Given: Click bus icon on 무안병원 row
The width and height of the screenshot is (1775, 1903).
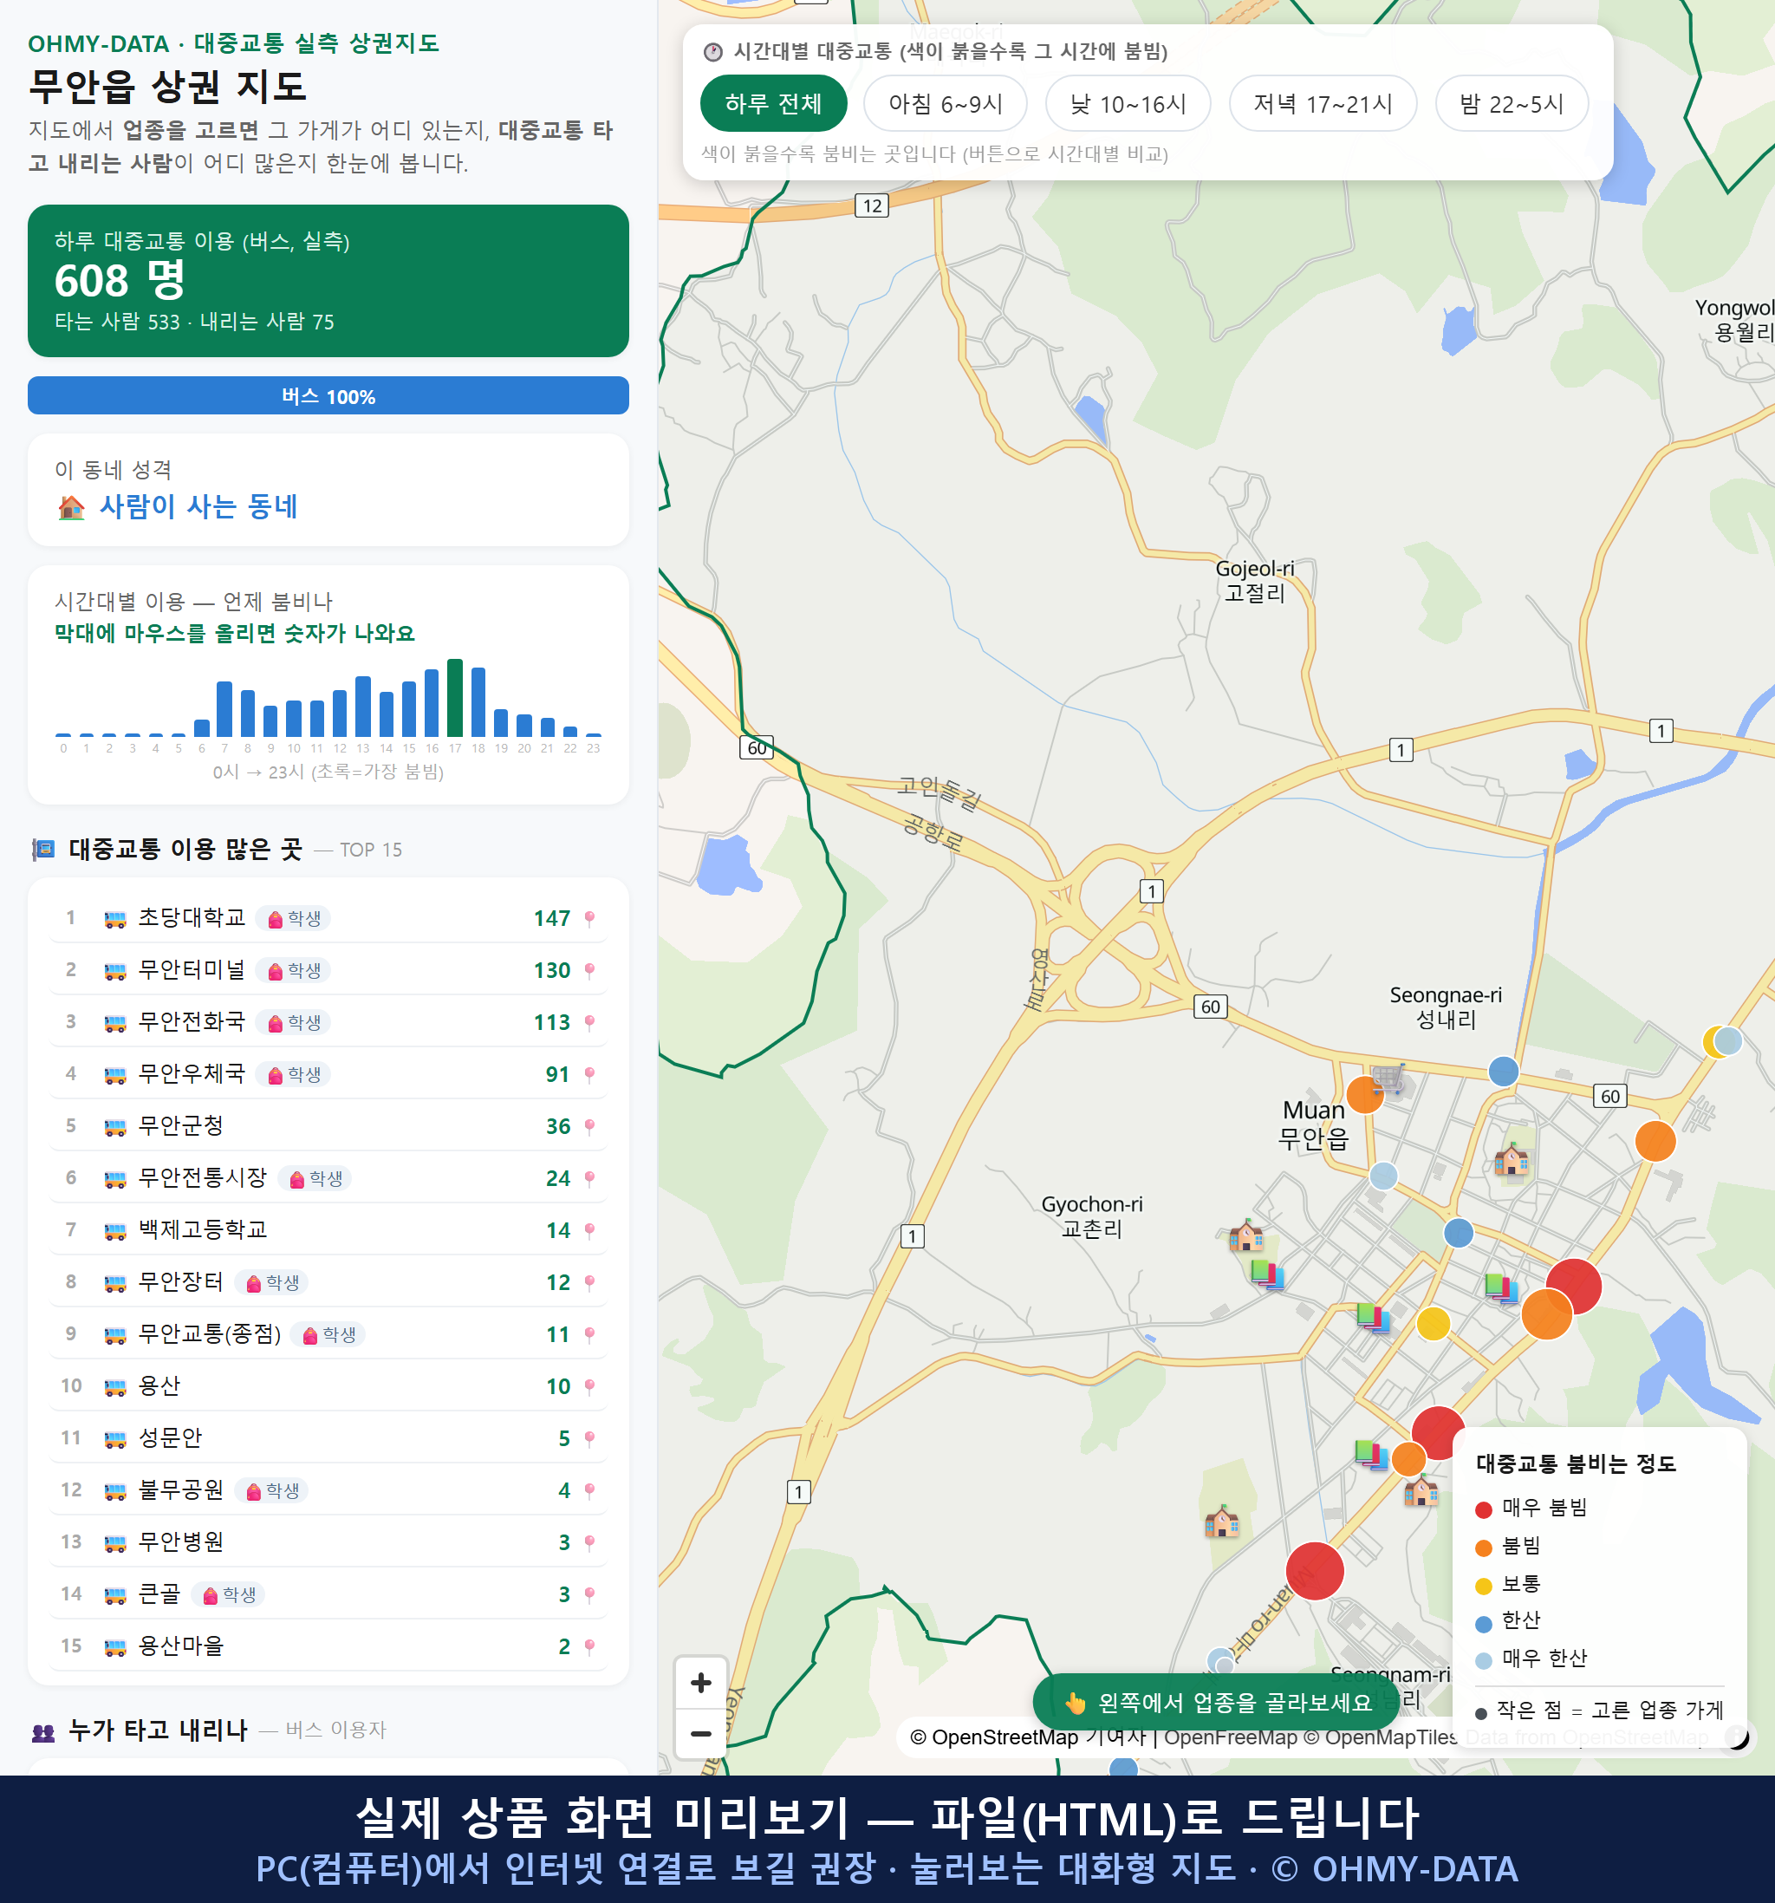Looking at the screenshot, I should point(114,1542).
